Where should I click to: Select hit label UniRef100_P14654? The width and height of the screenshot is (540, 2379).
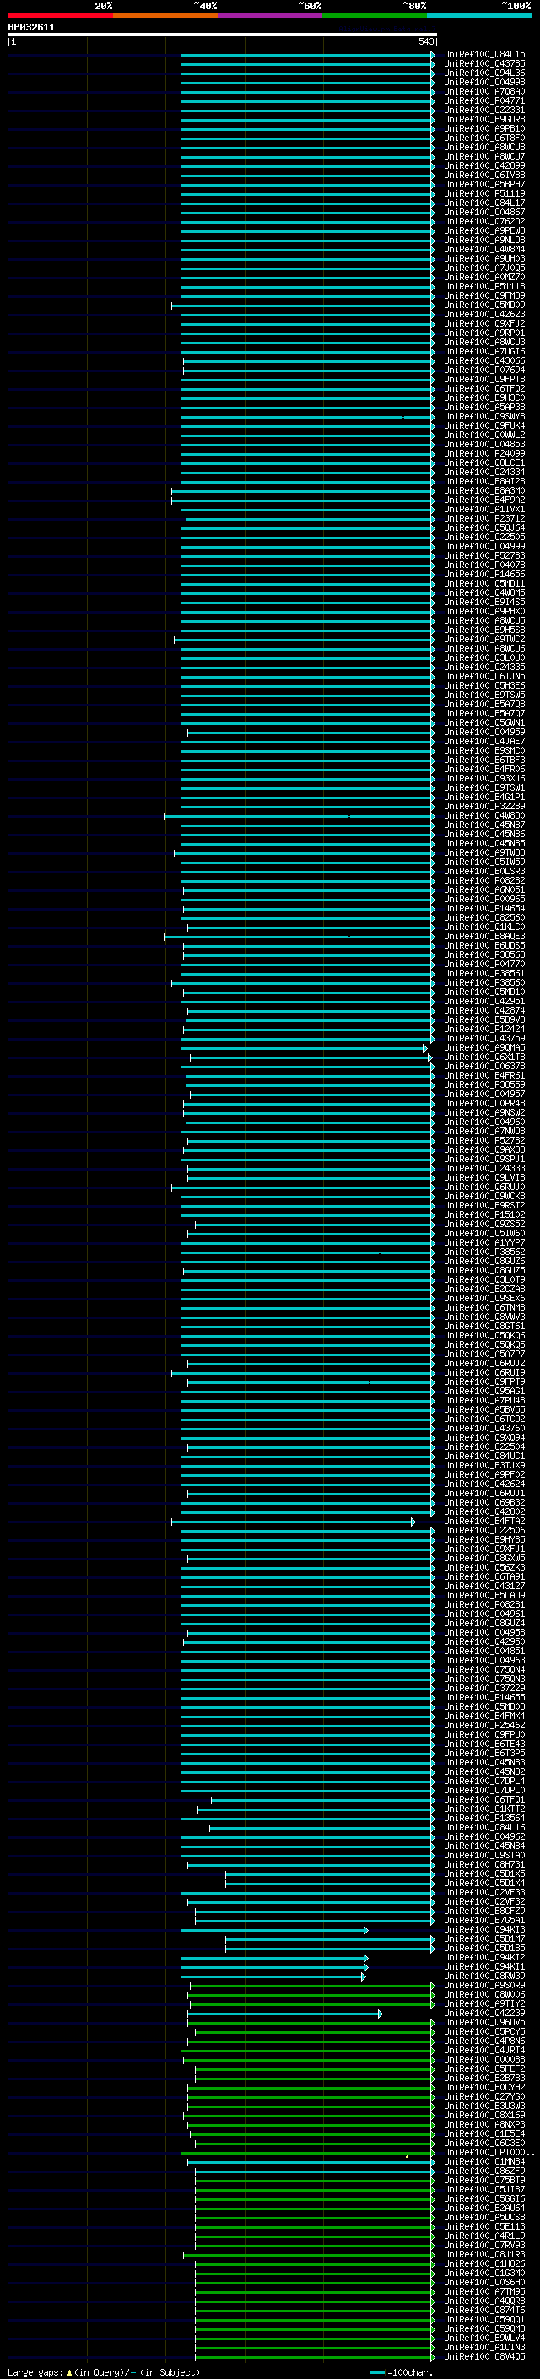484,908
